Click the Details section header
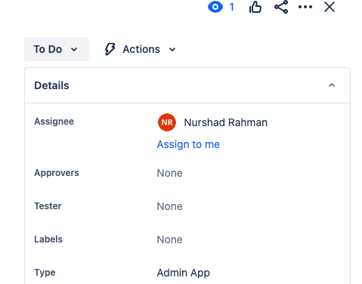362x284 pixels. coord(187,85)
